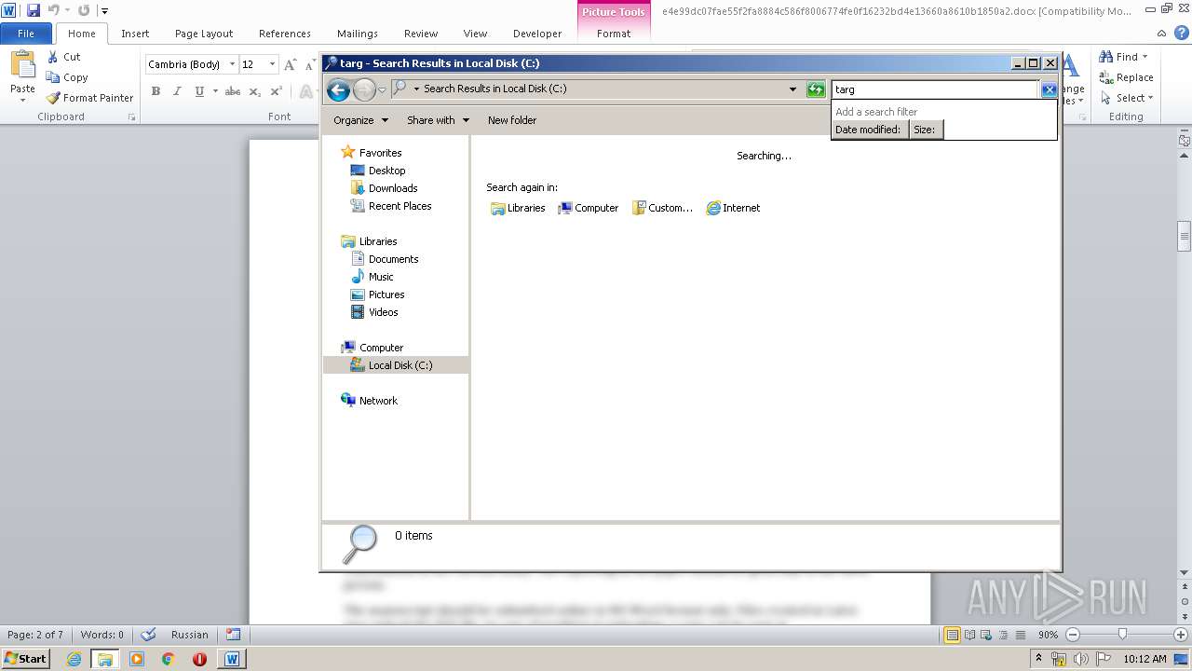Click the Explorer Back arrow button
This screenshot has width=1192, height=671.
338,89
